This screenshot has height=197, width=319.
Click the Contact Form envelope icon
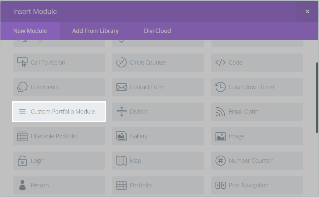[x=121, y=87]
